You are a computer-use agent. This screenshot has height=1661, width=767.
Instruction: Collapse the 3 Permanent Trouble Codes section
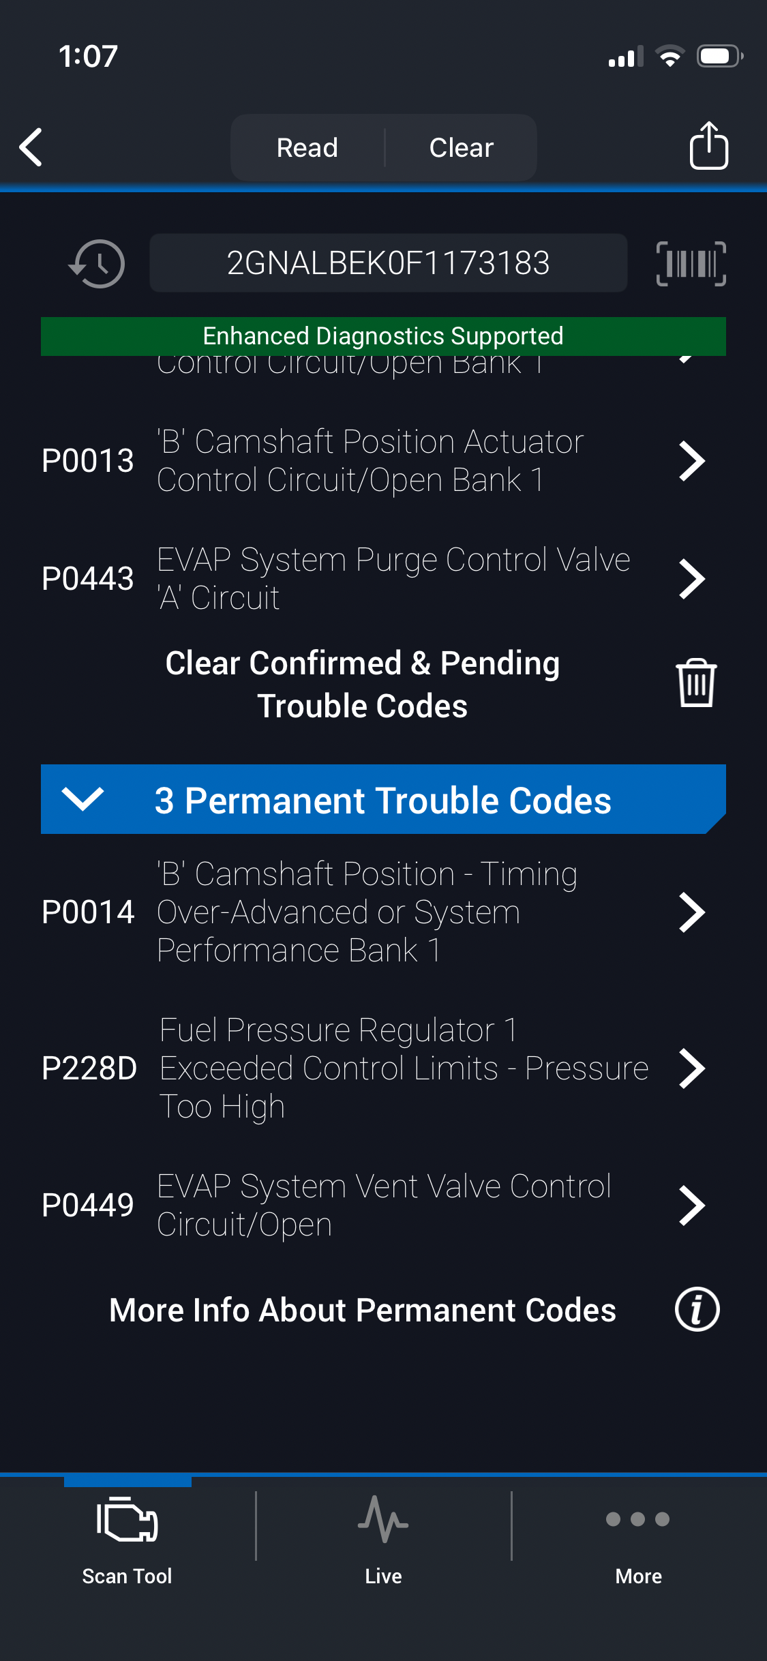(82, 799)
